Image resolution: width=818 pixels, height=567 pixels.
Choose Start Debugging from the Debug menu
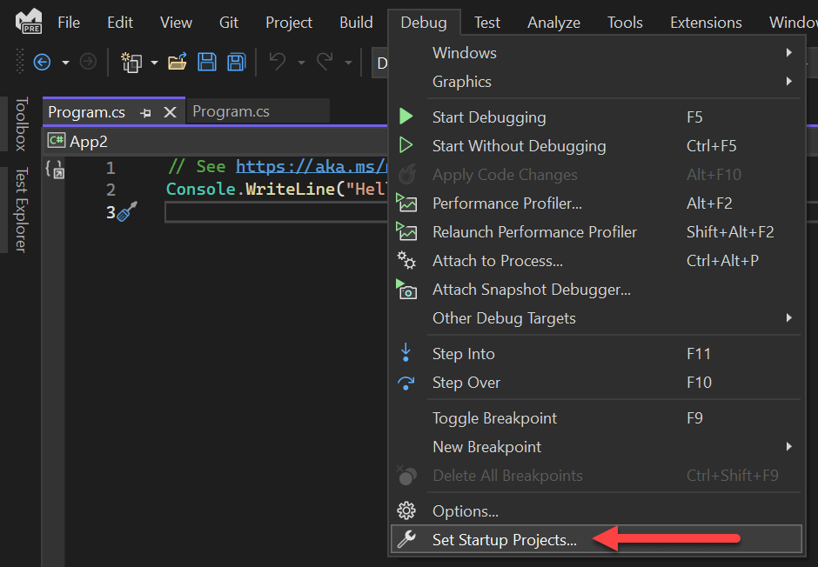pos(489,117)
